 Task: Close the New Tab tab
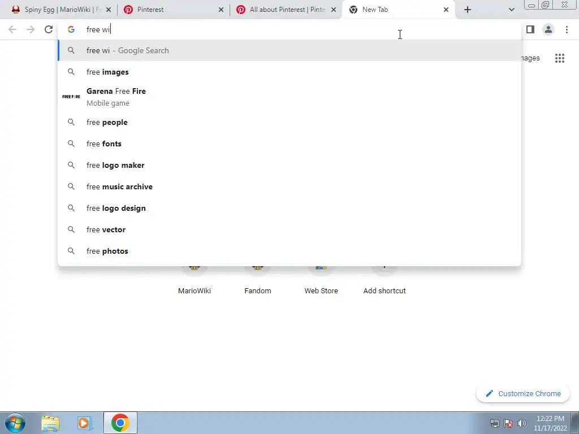(446, 10)
